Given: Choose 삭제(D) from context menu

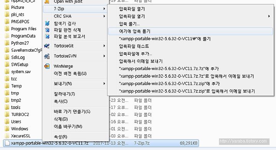Looking at the screenshot, I should click(75, 119).
